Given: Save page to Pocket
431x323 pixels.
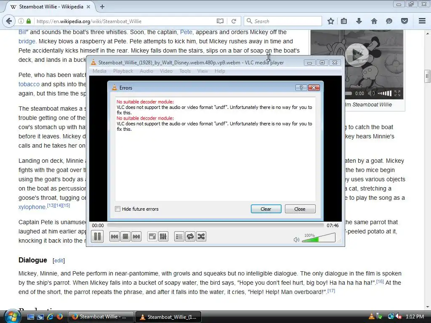Looking at the screenshot, I should click(x=404, y=21).
